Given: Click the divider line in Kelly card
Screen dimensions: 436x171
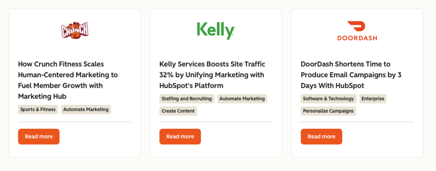Looking at the screenshot, I should pyautogui.click(x=215, y=122).
